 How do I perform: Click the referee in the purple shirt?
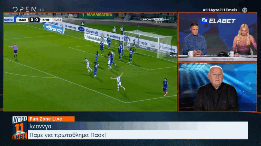[15, 51]
